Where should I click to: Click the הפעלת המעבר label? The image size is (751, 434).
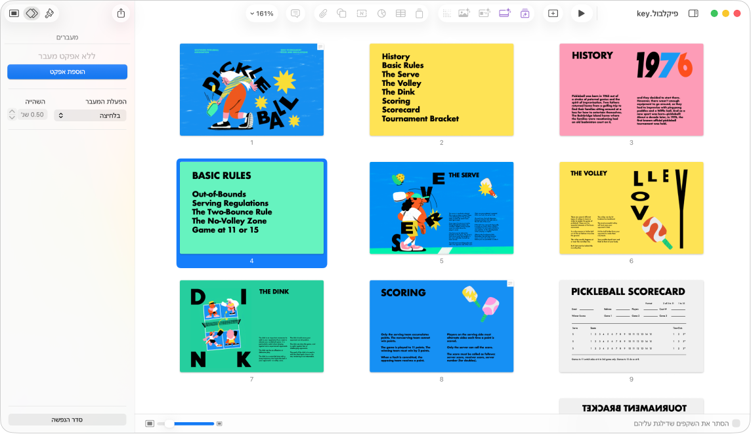pos(106,102)
